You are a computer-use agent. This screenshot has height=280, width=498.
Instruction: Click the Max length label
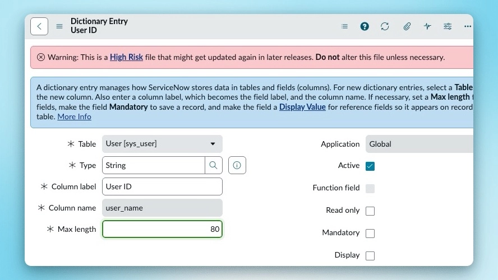[x=76, y=229]
